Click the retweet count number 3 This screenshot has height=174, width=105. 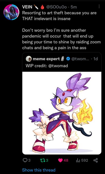click(x=47, y=160)
